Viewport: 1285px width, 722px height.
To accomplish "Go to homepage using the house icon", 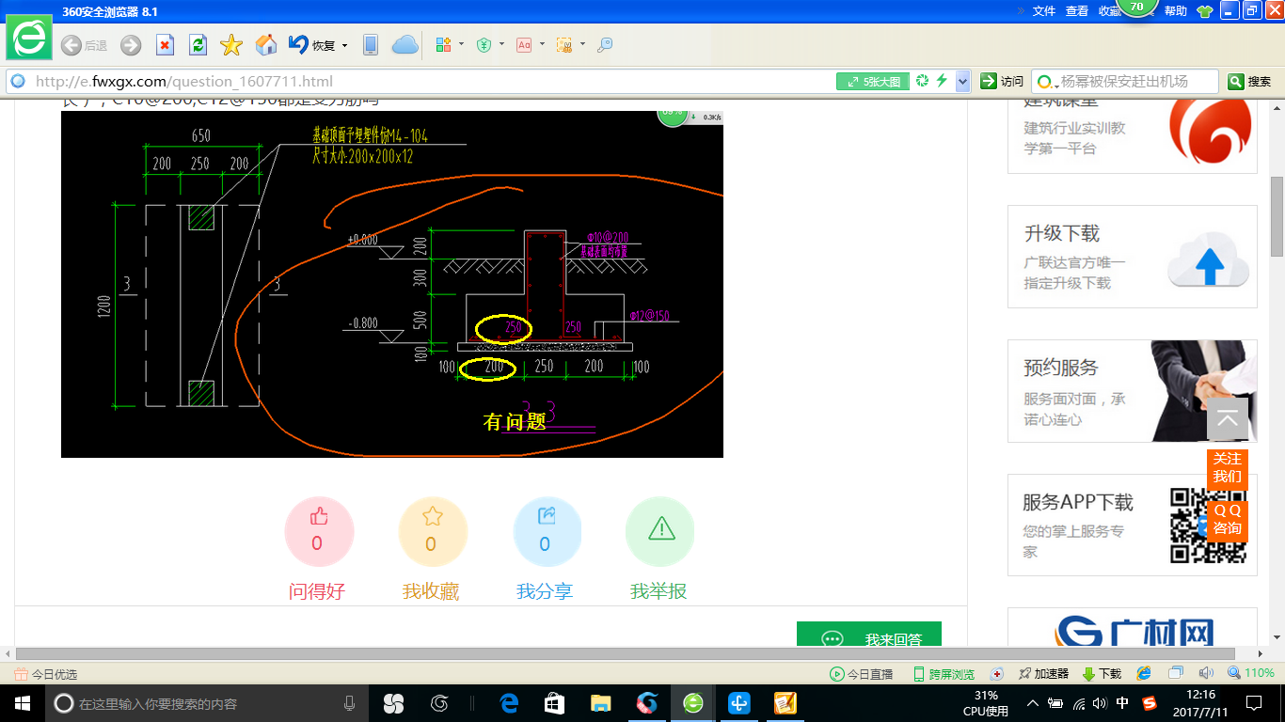I will coord(266,44).
